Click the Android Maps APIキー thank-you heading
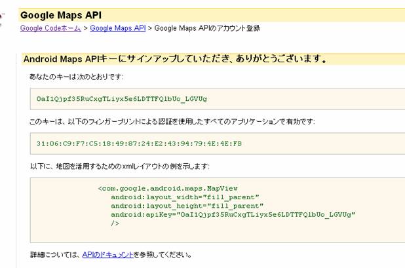This screenshot has width=405, height=268. click(x=175, y=59)
